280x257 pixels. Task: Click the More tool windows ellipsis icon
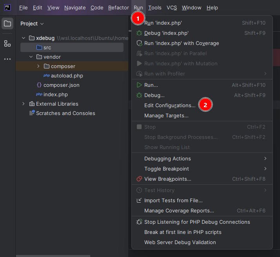point(7,59)
